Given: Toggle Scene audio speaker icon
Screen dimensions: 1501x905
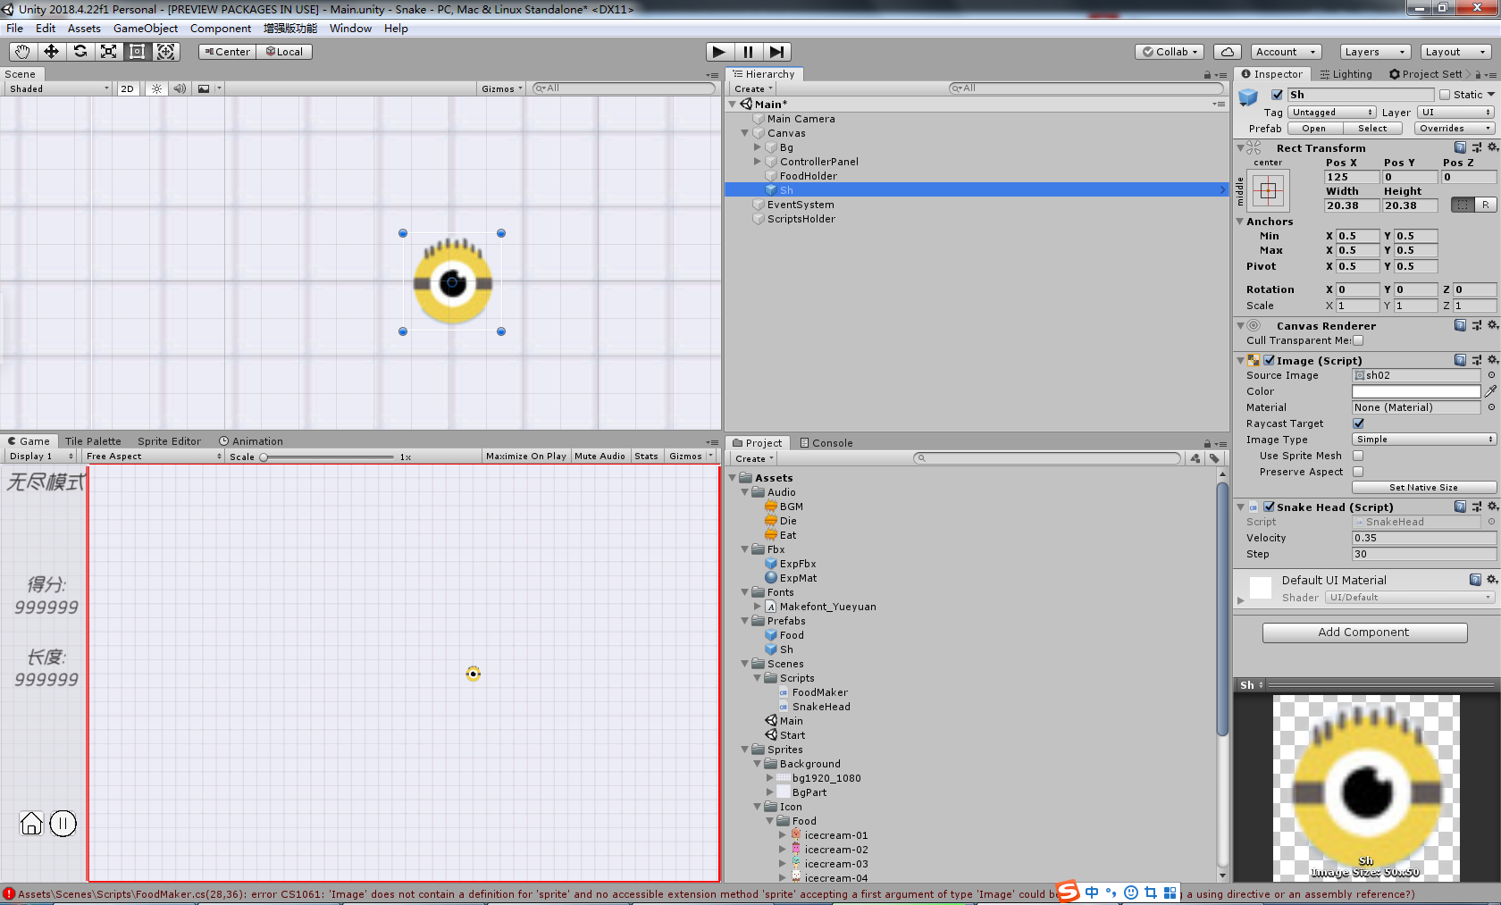Looking at the screenshot, I should coord(180,88).
